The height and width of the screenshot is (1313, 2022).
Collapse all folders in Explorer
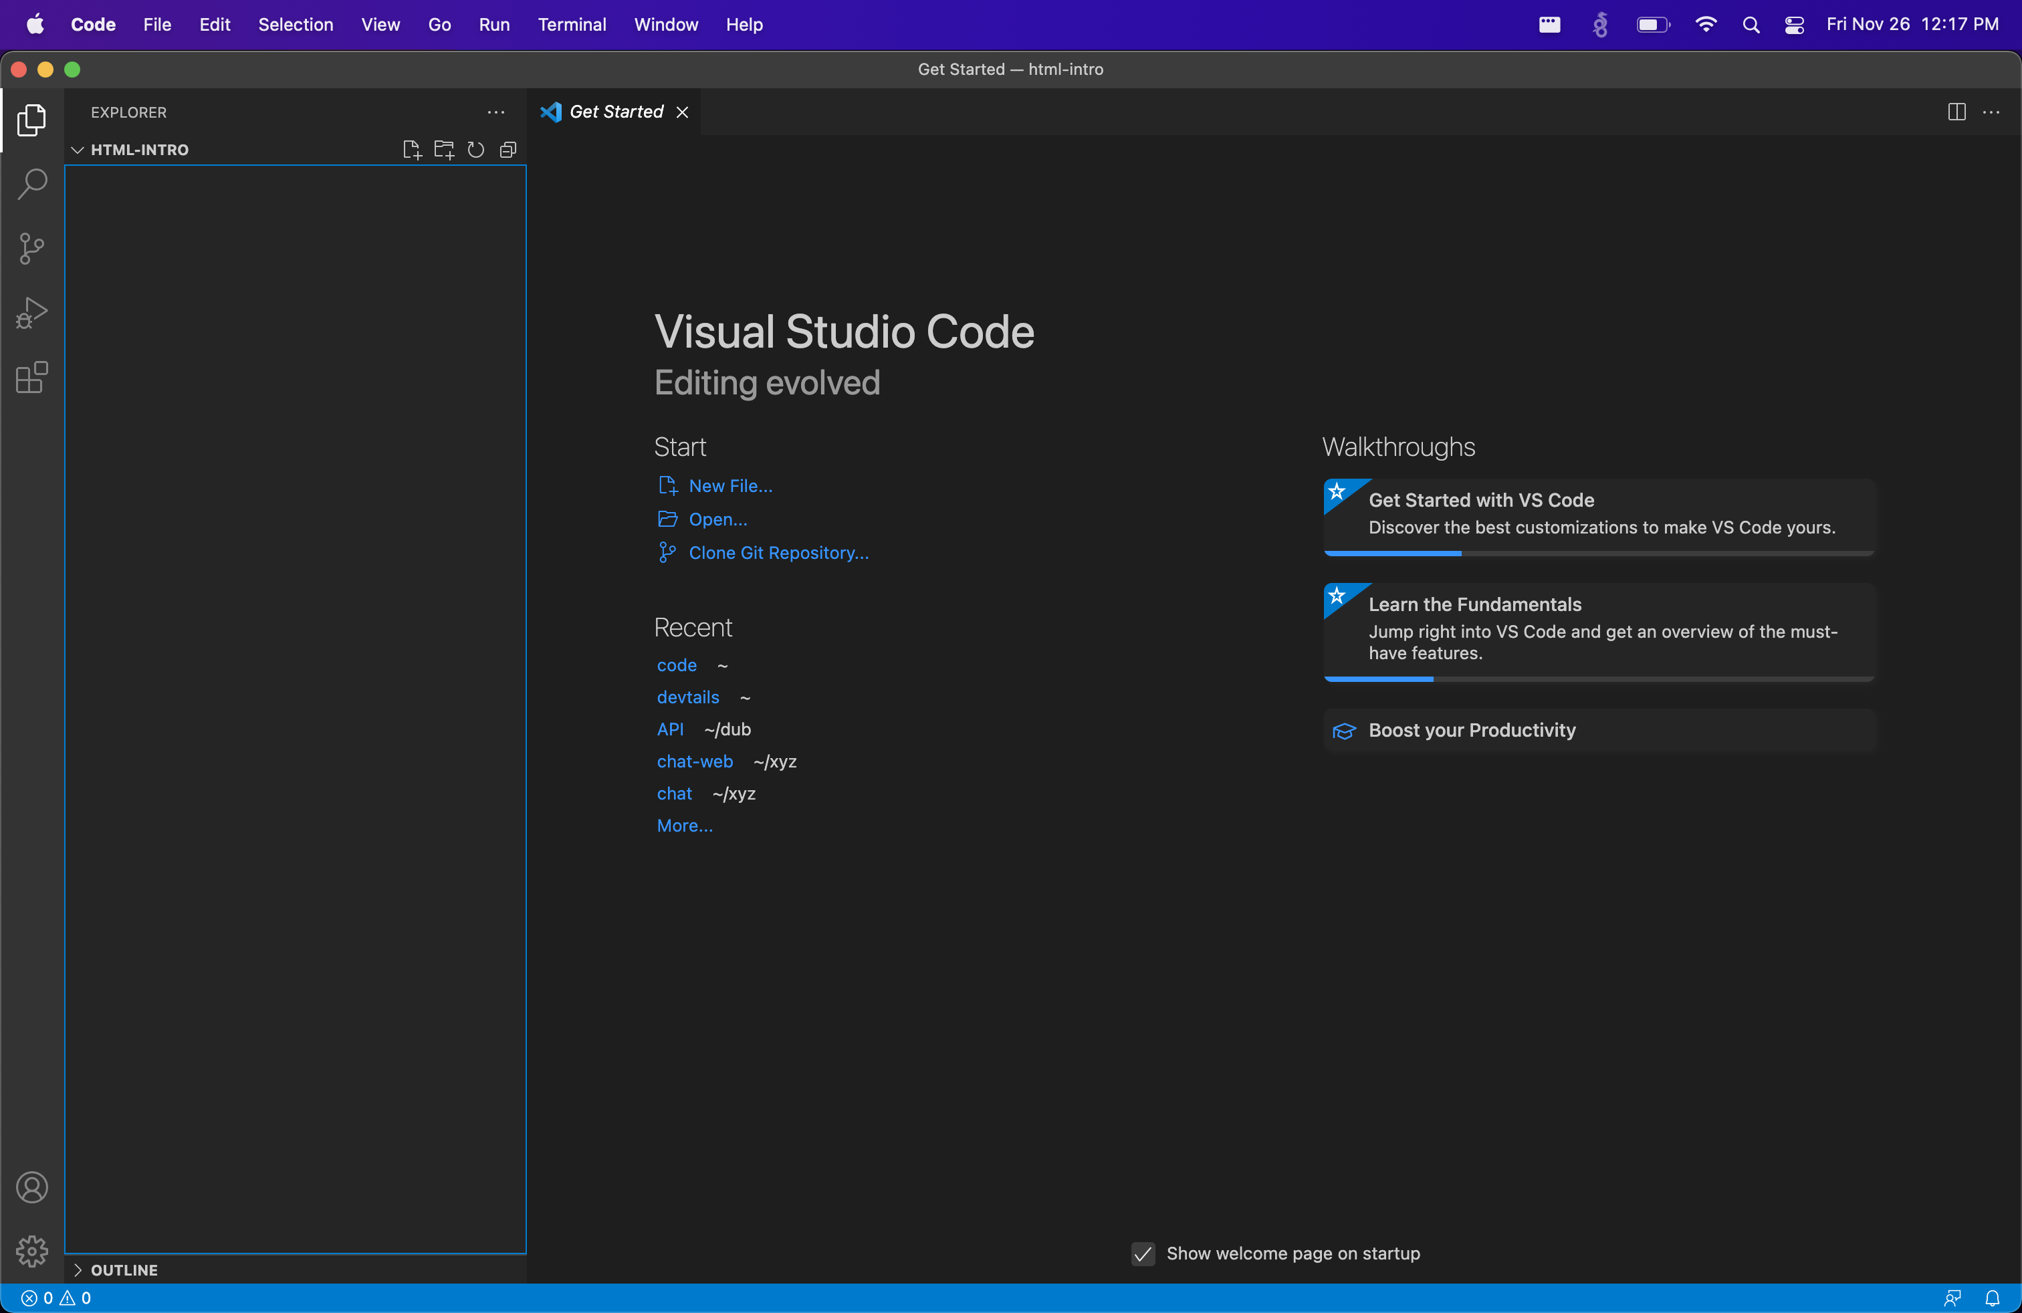coord(508,150)
